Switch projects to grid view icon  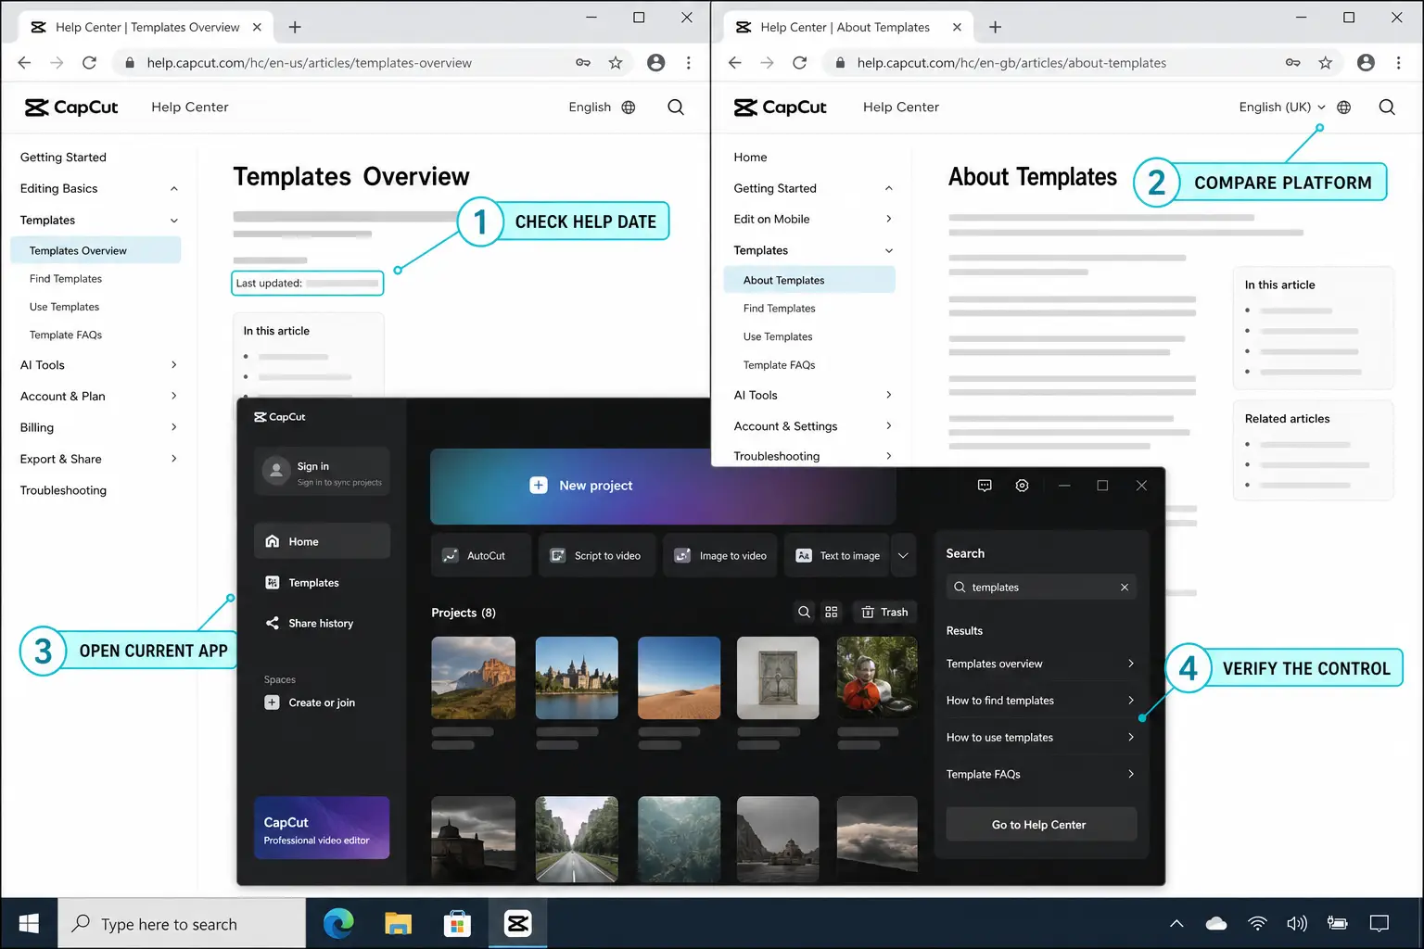point(831,612)
